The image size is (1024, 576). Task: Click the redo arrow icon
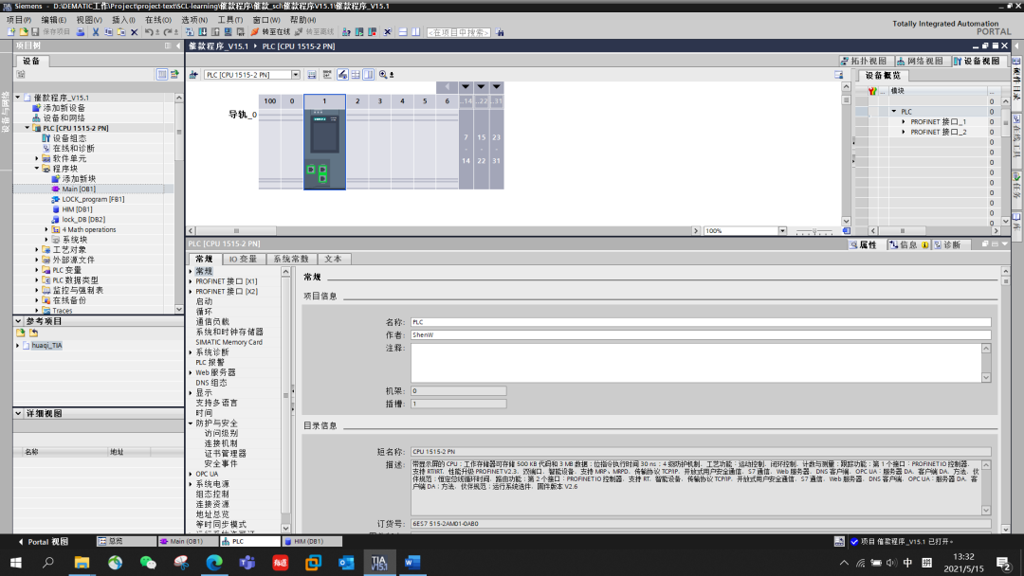tap(168, 32)
